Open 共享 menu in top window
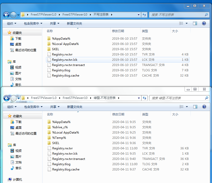Viewport: 212px width, 183px height. [x=54, y=24]
